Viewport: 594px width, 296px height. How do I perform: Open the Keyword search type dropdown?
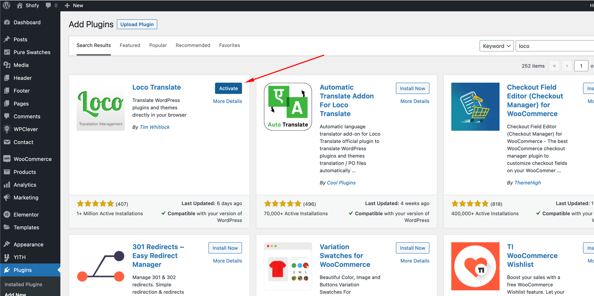pyautogui.click(x=496, y=46)
